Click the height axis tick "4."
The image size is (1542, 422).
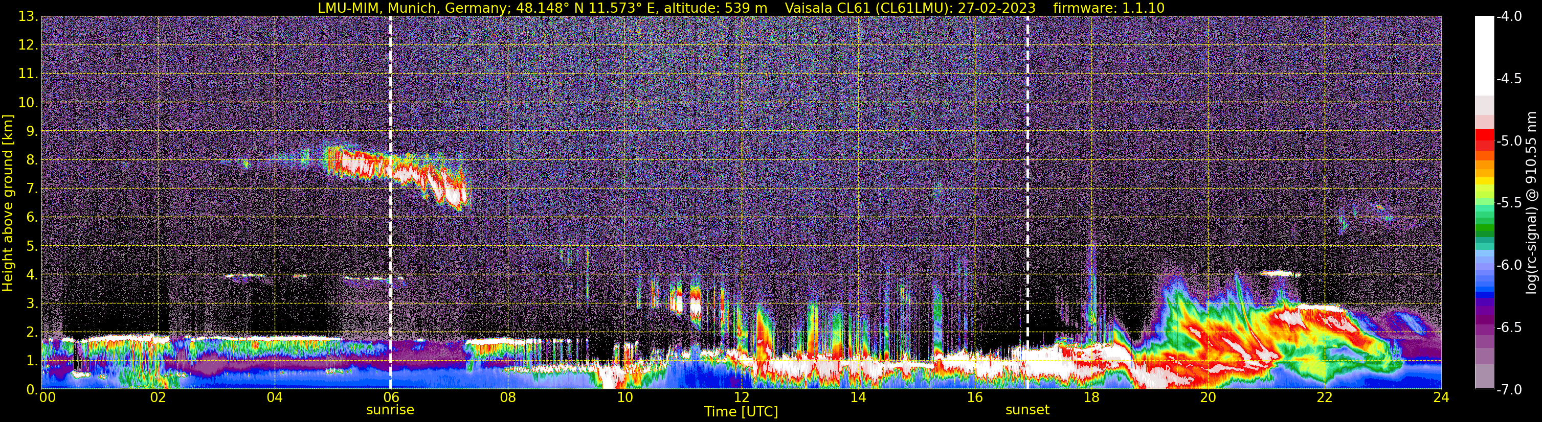[x=32, y=275]
